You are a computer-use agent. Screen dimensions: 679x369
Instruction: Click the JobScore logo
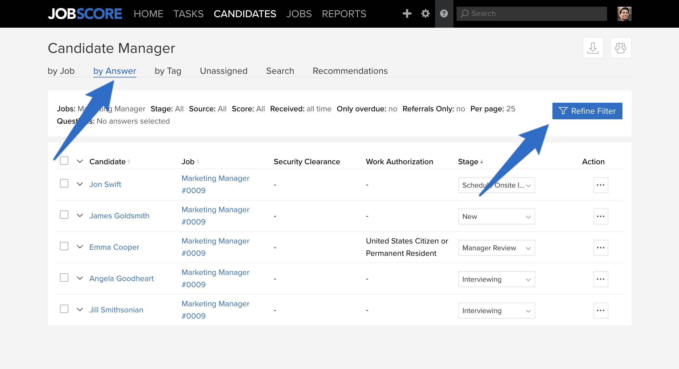[x=85, y=14]
